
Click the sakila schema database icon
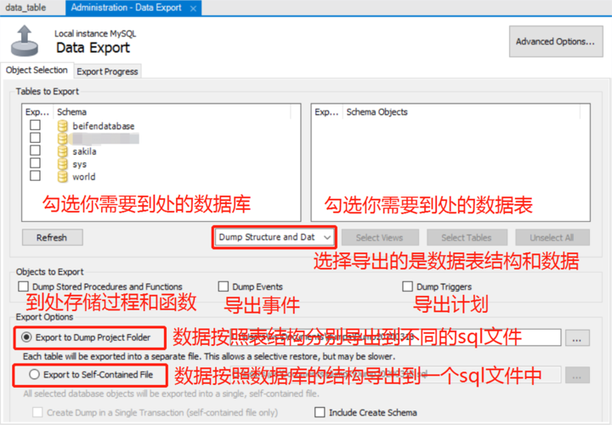click(62, 151)
